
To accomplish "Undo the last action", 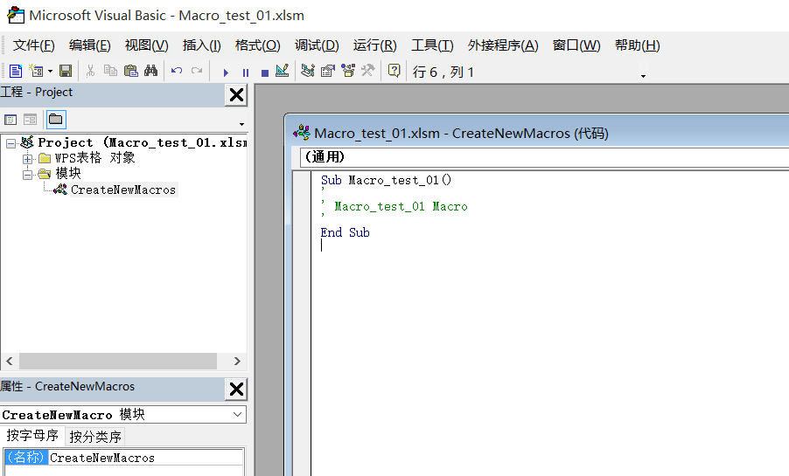I will [177, 72].
